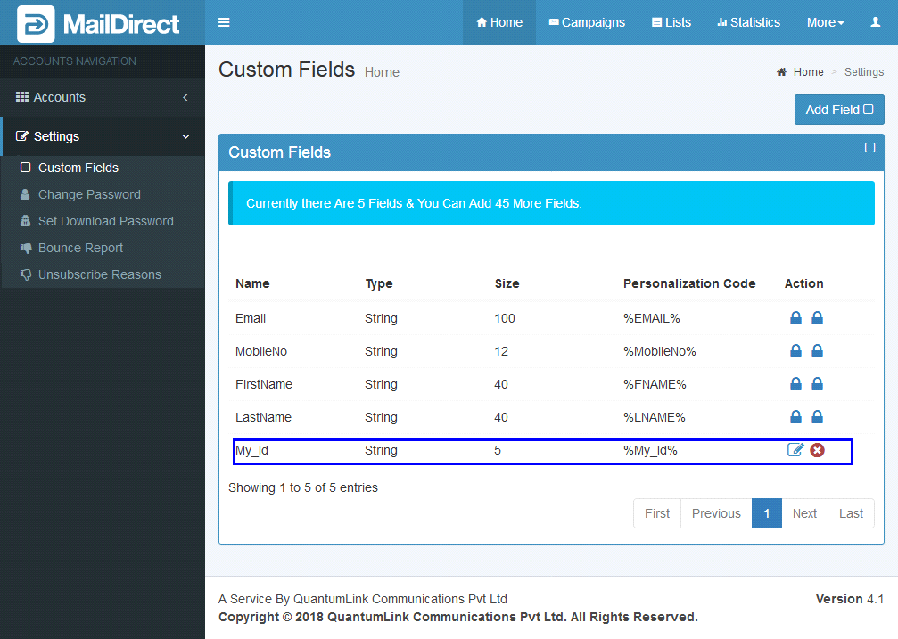This screenshot has width=898, height=639.
Task: Open Statistics from the top navigation
Action: coord(748,22)
